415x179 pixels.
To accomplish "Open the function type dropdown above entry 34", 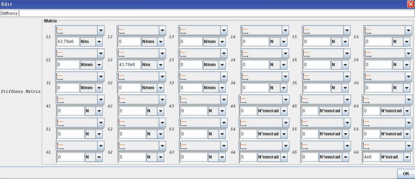I will coord(285,77).
